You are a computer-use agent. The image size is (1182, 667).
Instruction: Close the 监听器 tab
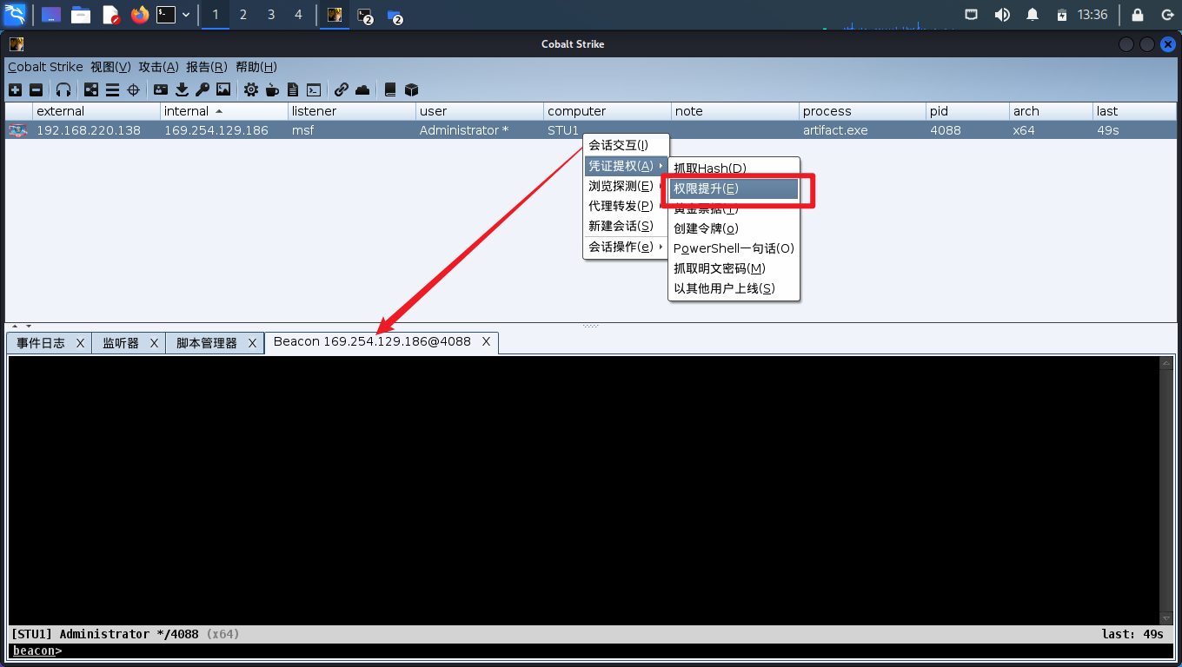click(x=154, y=343)
